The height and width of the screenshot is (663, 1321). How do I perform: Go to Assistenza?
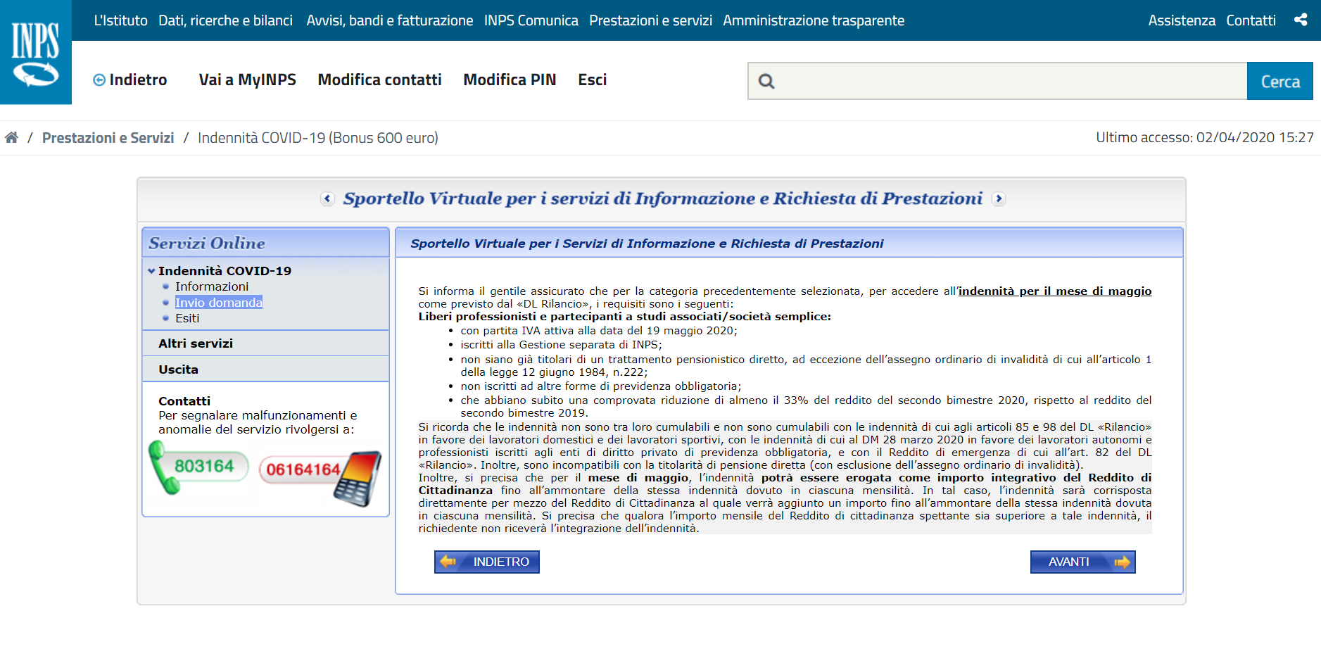coord(1182,20)
